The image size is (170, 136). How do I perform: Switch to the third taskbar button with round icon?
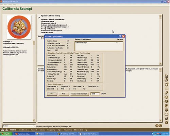pyautogui.click(x=67, y=134)
